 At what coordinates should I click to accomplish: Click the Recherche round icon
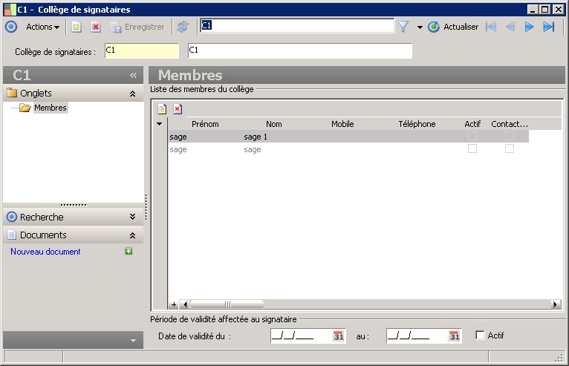12,217
